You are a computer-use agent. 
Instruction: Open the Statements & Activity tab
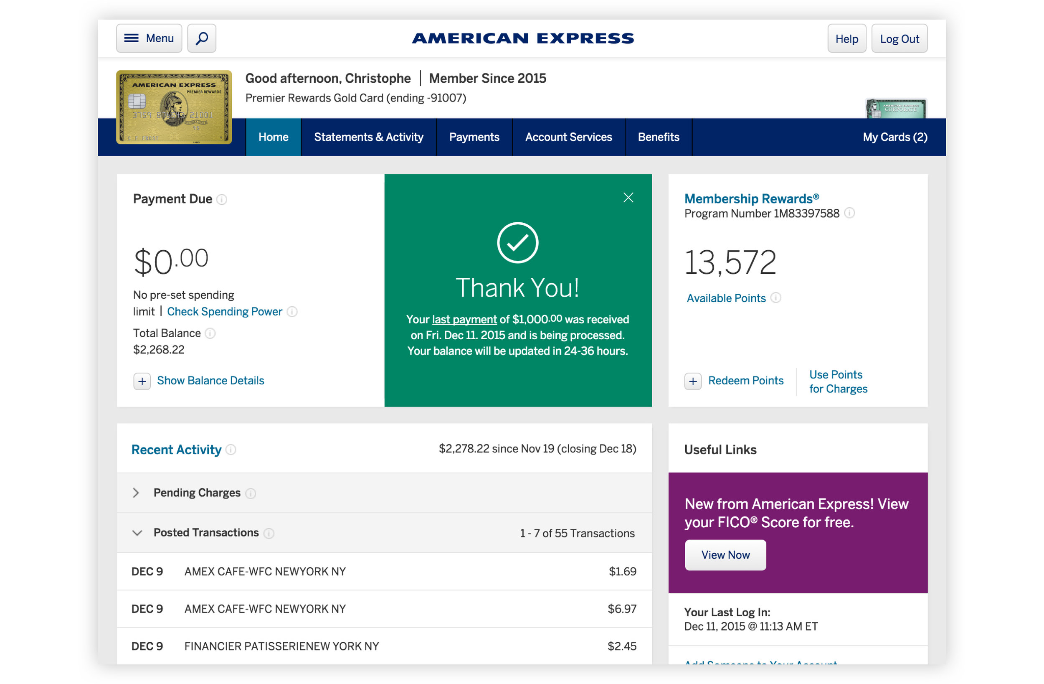pos(369,137)
